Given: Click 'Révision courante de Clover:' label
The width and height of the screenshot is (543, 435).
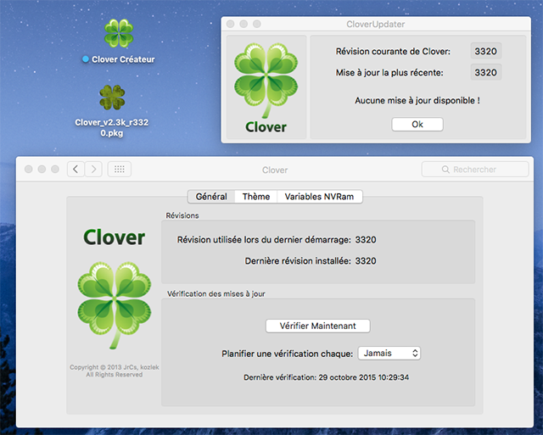Looking at the screenshot, I should point(393,52).
